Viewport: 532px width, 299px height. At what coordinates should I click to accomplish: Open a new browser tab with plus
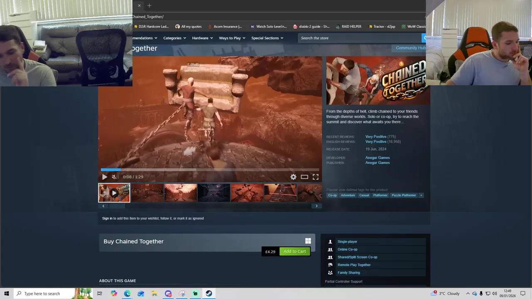pos(149,5)
